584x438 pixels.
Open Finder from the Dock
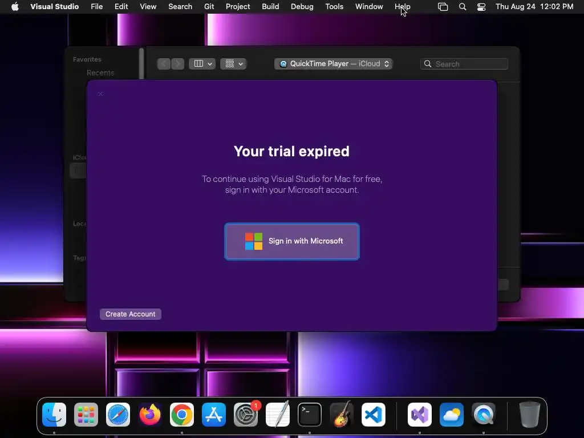(x=54, y=415)
